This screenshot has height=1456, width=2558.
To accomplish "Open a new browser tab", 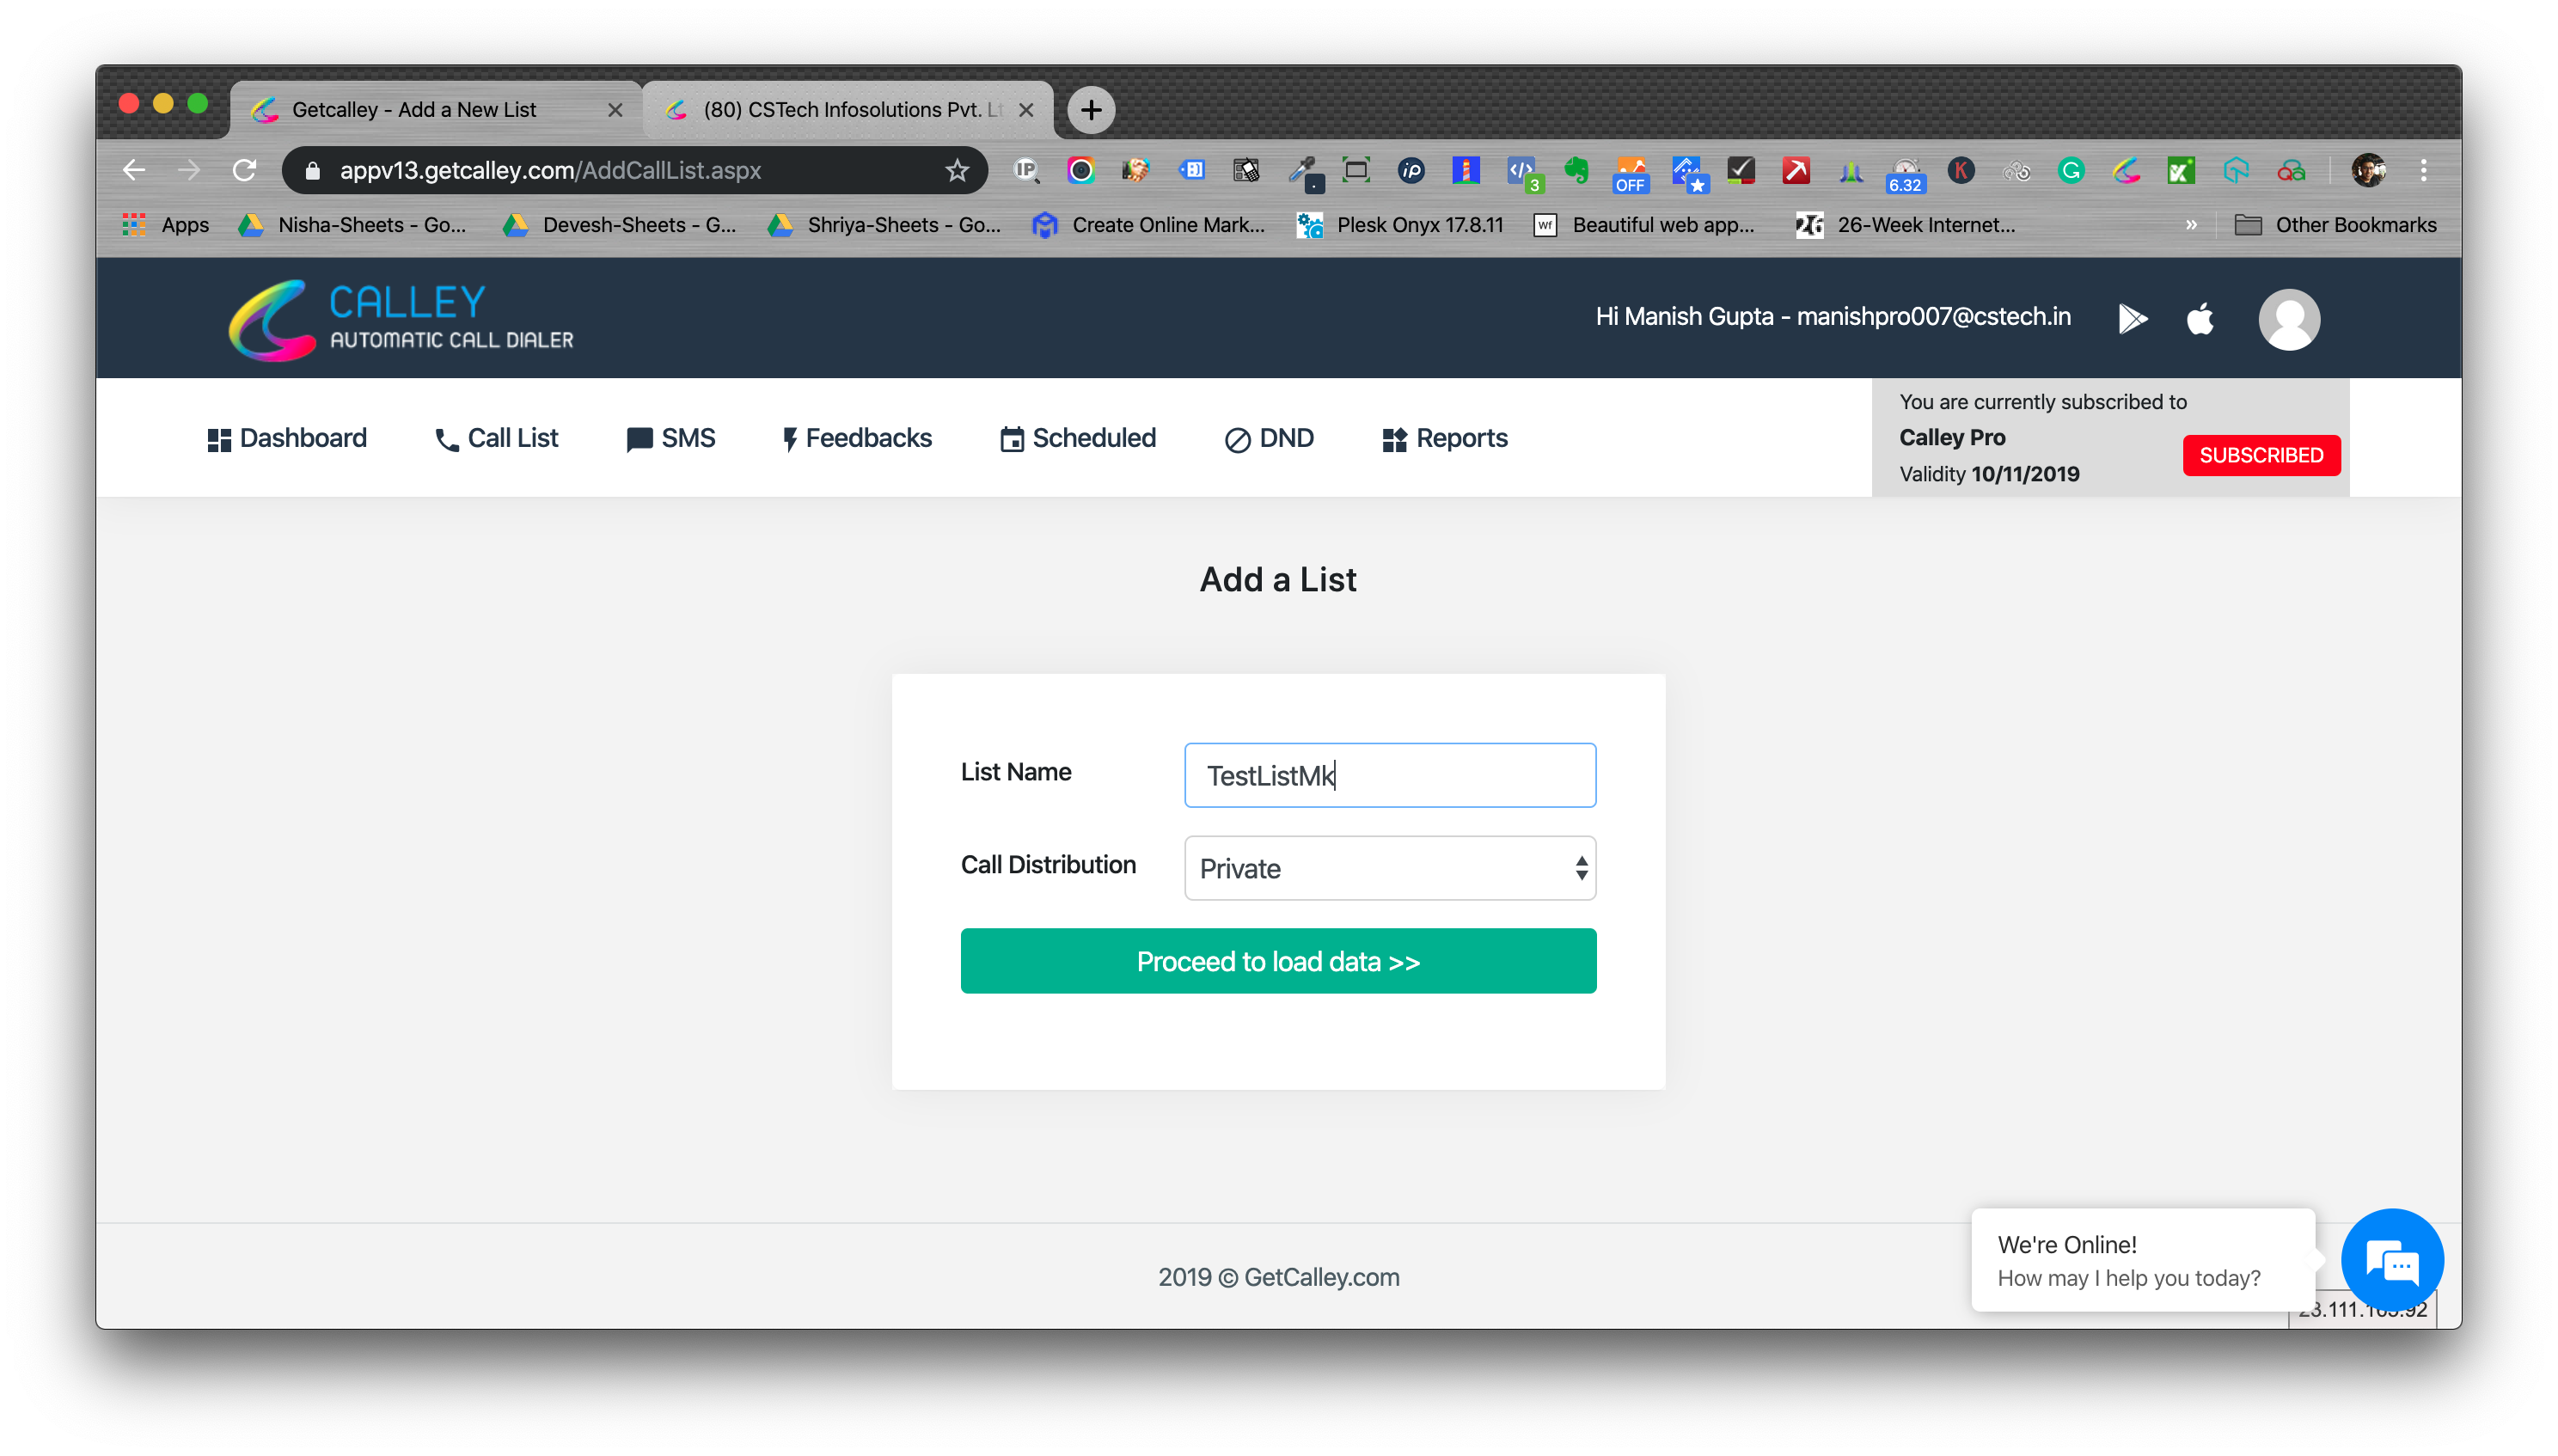I will [1091, 110].
